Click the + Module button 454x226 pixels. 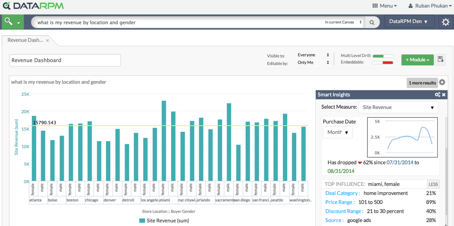pos(417,60)
